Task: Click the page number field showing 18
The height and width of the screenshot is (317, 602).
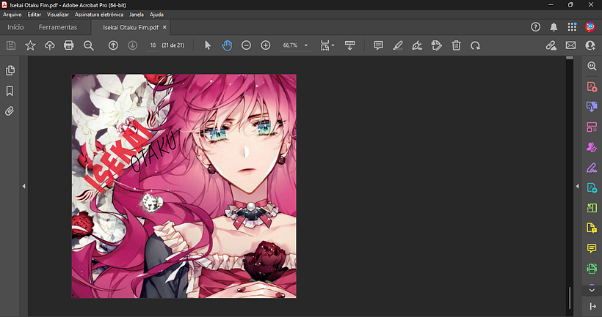Action: [x=153, y=45]
